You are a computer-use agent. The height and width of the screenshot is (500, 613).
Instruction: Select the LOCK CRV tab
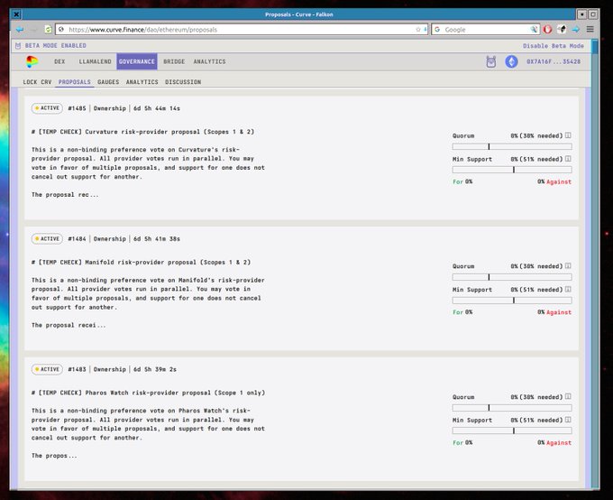click(x=37, y=82)
